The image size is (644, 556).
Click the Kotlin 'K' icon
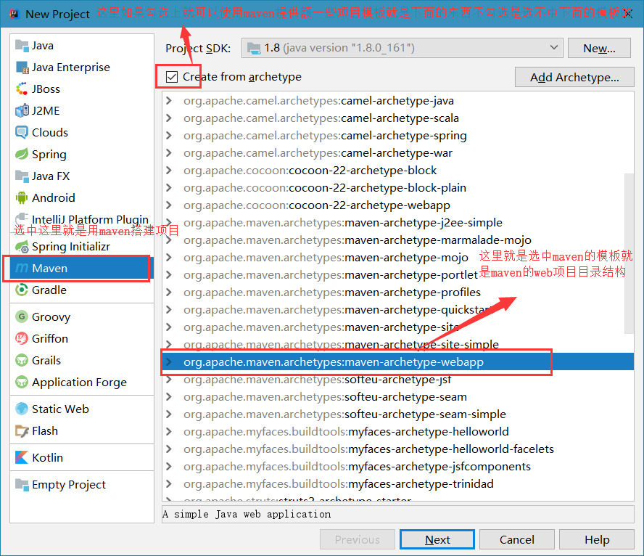click(22, 457)
